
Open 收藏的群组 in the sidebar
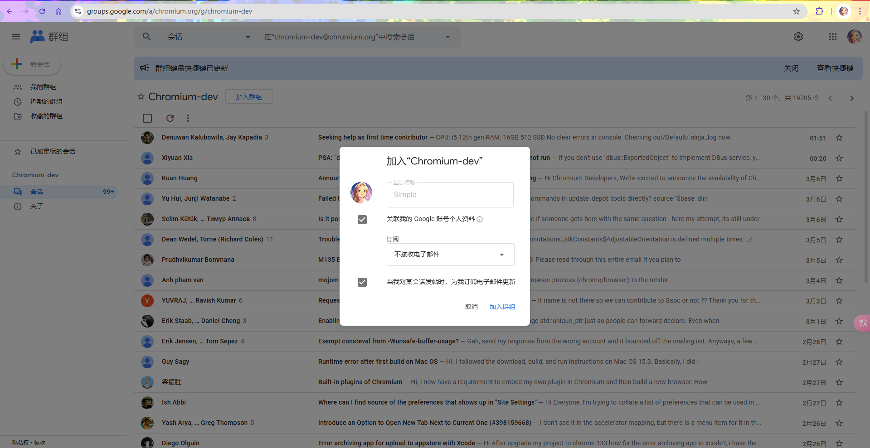point(46,116)
